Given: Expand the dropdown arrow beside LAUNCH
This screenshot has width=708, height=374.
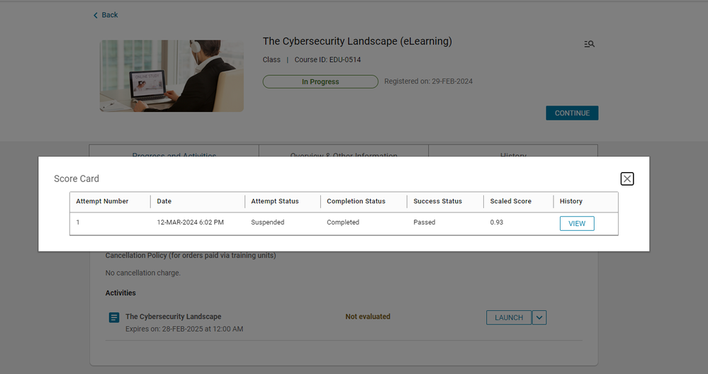Looking at the screenshot, I should [x=539, y=318].
